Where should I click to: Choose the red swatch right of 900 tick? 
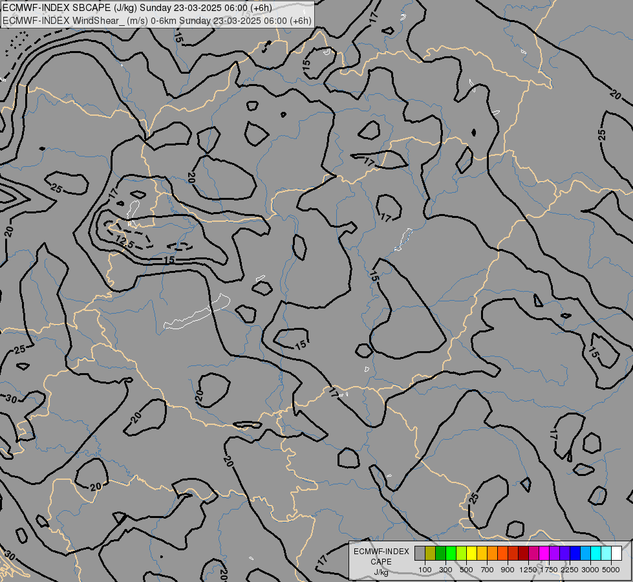coord(513,553)
